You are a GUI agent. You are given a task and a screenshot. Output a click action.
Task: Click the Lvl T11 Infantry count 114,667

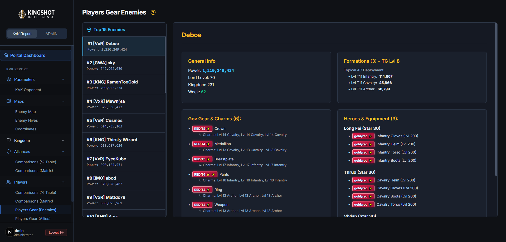pyautogui.click(x=386, y=76)
